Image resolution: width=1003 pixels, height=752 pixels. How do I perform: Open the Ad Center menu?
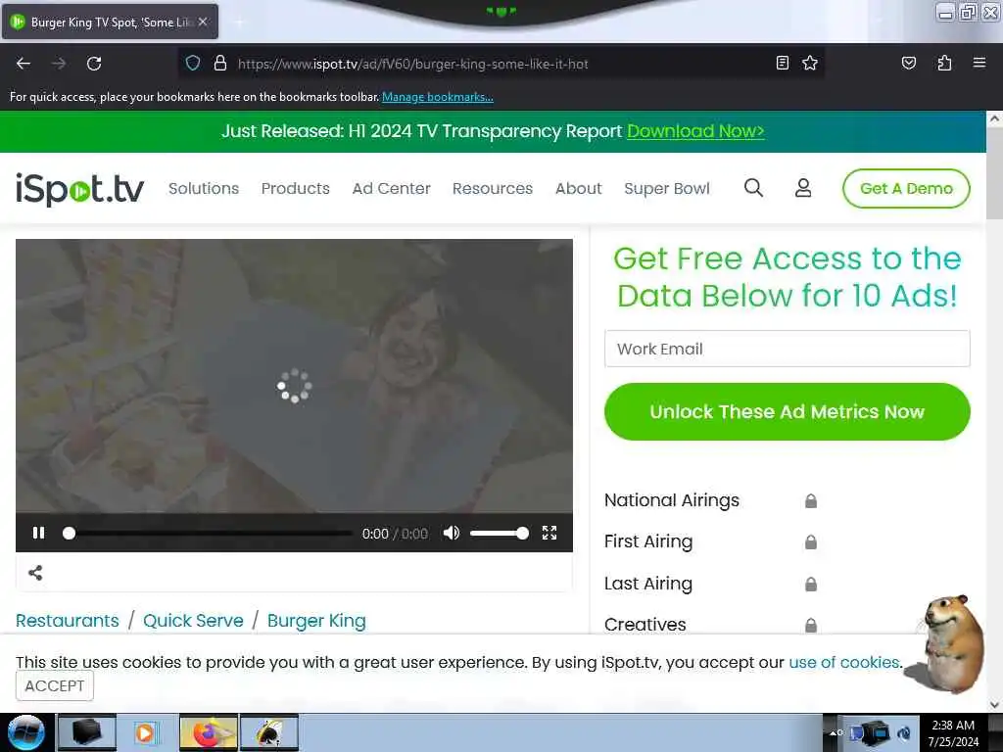point(392,189)
